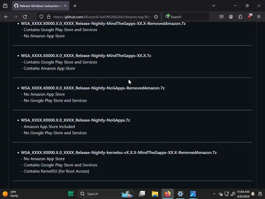Open the notification bell icon
Screen dimensions: 265x199
coord(253,194)
